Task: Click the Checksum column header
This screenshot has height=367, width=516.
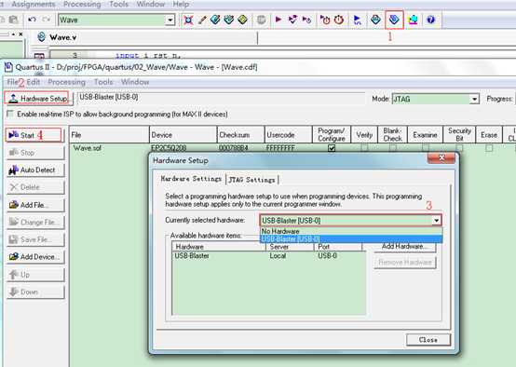Action: point(240,135)
